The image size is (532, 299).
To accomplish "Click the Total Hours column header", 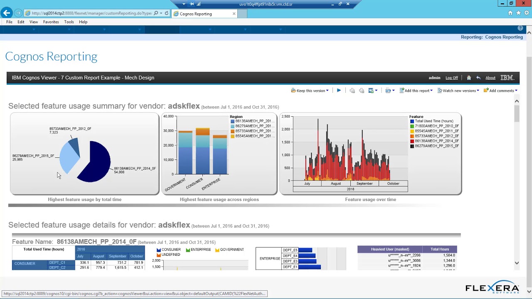I will 440,249.
